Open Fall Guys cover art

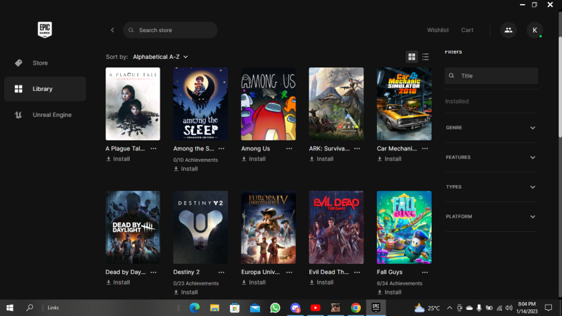pos(404,228)
